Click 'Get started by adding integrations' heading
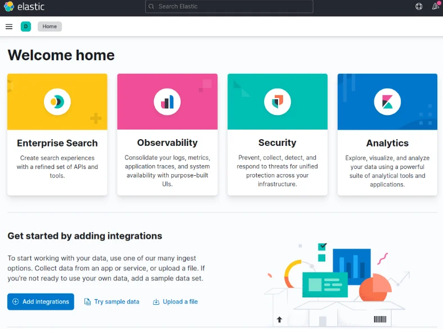443x329 pixels. coord(85,235)
